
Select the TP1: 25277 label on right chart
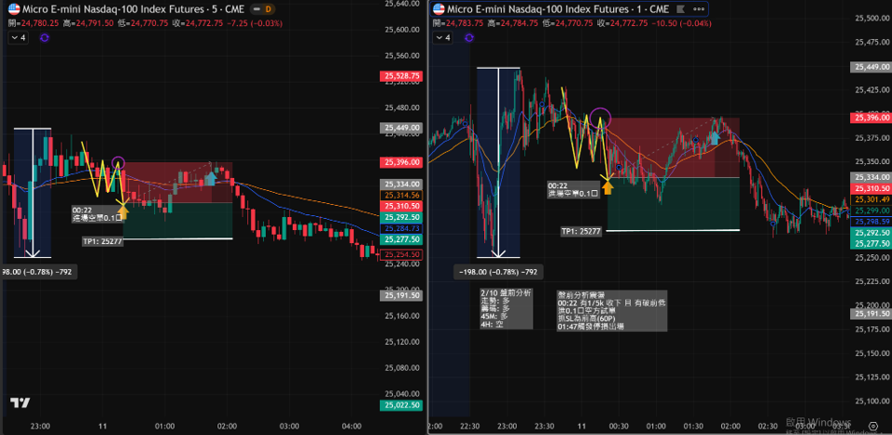click(582, 231)
